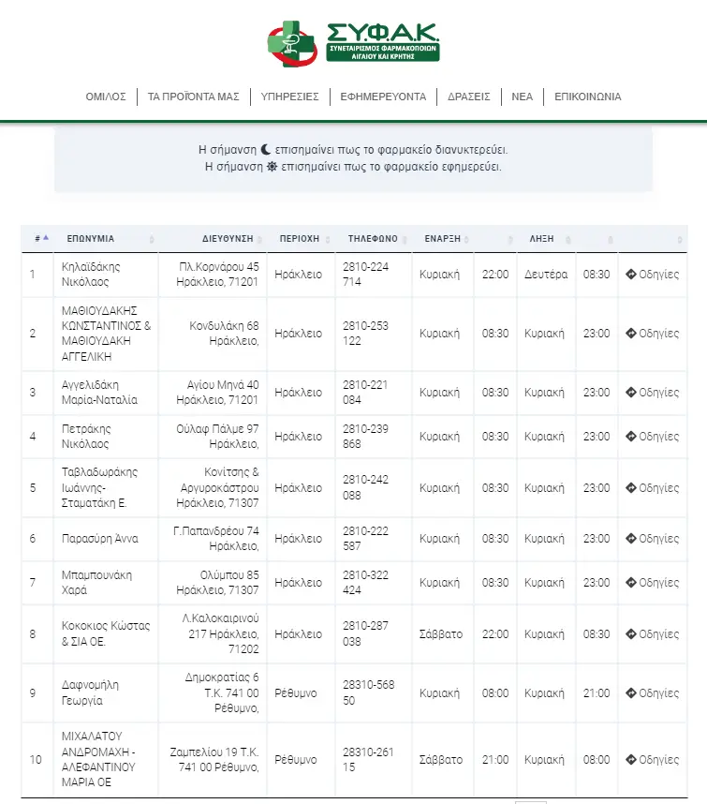Open the ΕΠΙΚΟΙΝΩΝΙΑ menu item

click(x=588, y=97)
